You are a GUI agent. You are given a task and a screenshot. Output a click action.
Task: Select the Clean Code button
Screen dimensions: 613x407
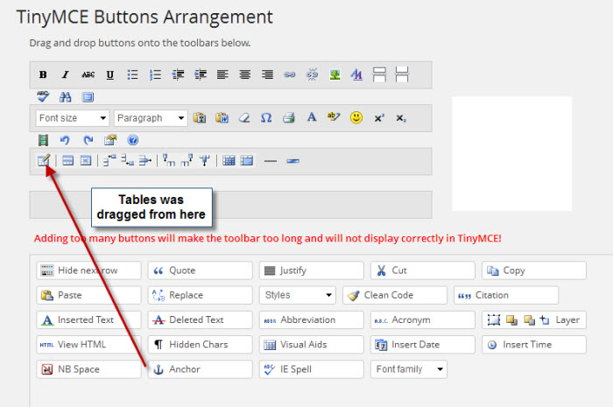pos(395,295)
